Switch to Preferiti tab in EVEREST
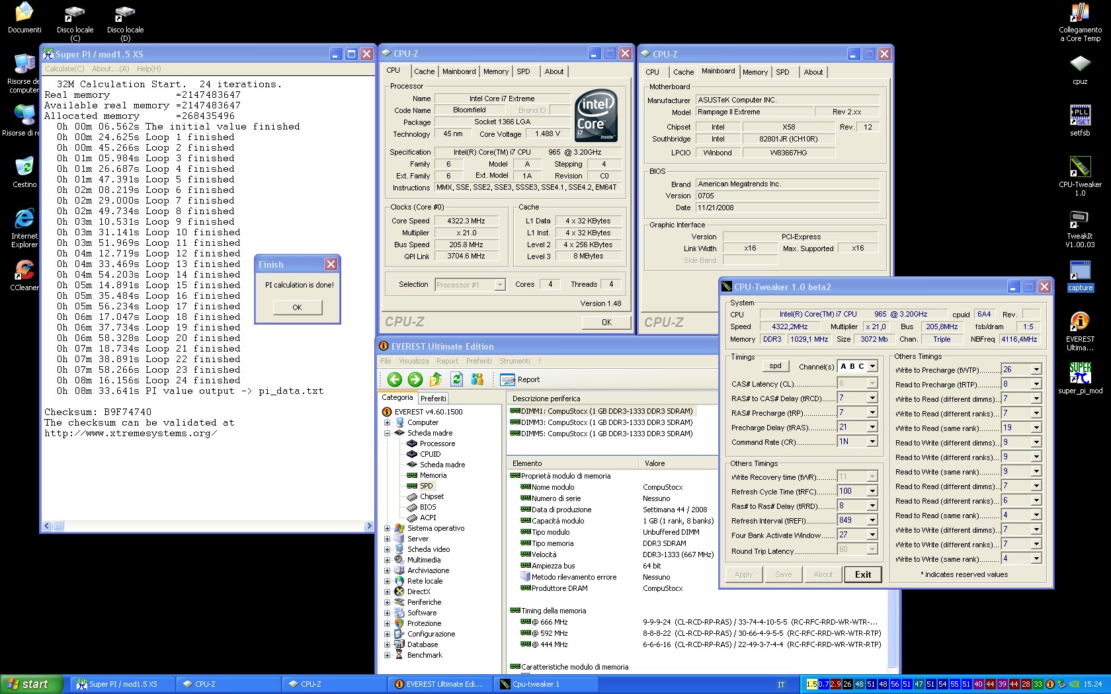The image size is (1111, 694). pos(433,398)
